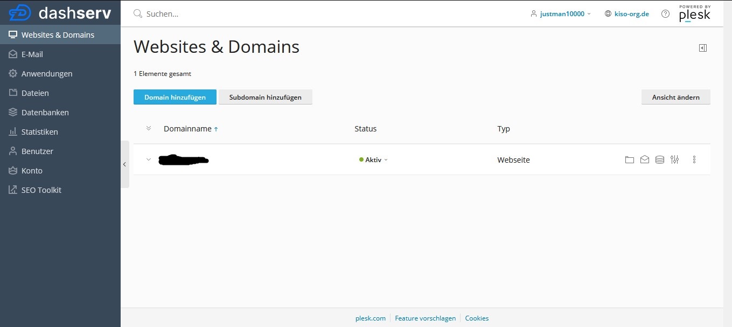732x327 pixels.
Task: Expand the domain row chevron
Action: [149, 159]
